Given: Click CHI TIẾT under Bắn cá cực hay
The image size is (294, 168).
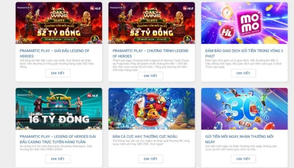Looking at the screenshot, I should pyautogui.click(x=151, y=159).
